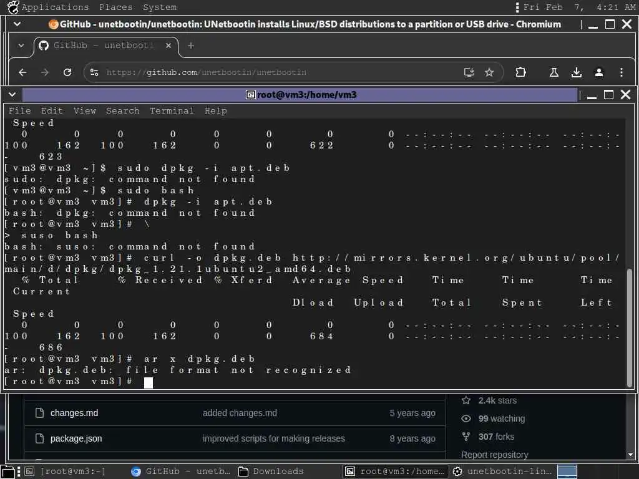639x479 pixels.
Task: Bookmark this page with star icon
Action: click(x=489, y=72)
